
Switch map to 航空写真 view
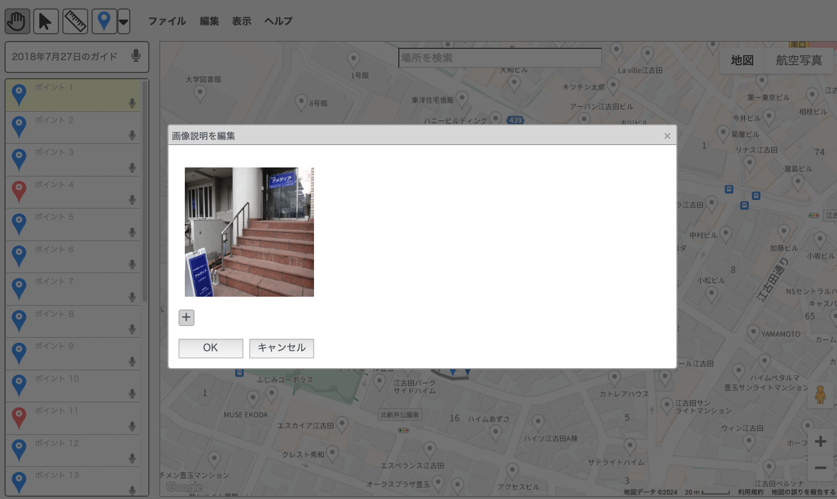(799, 60)
